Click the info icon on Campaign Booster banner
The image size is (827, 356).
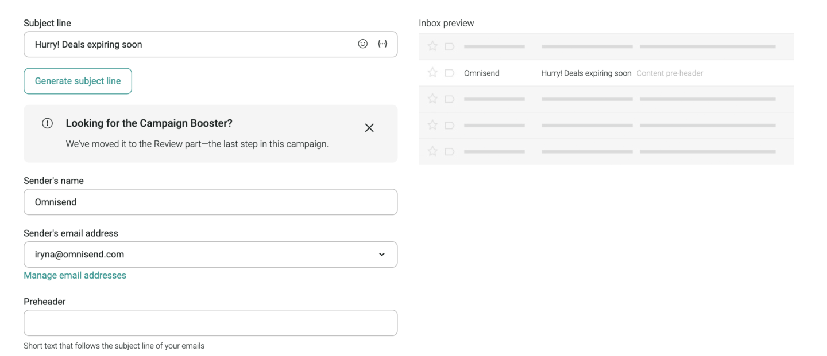(x=47, y=123)
